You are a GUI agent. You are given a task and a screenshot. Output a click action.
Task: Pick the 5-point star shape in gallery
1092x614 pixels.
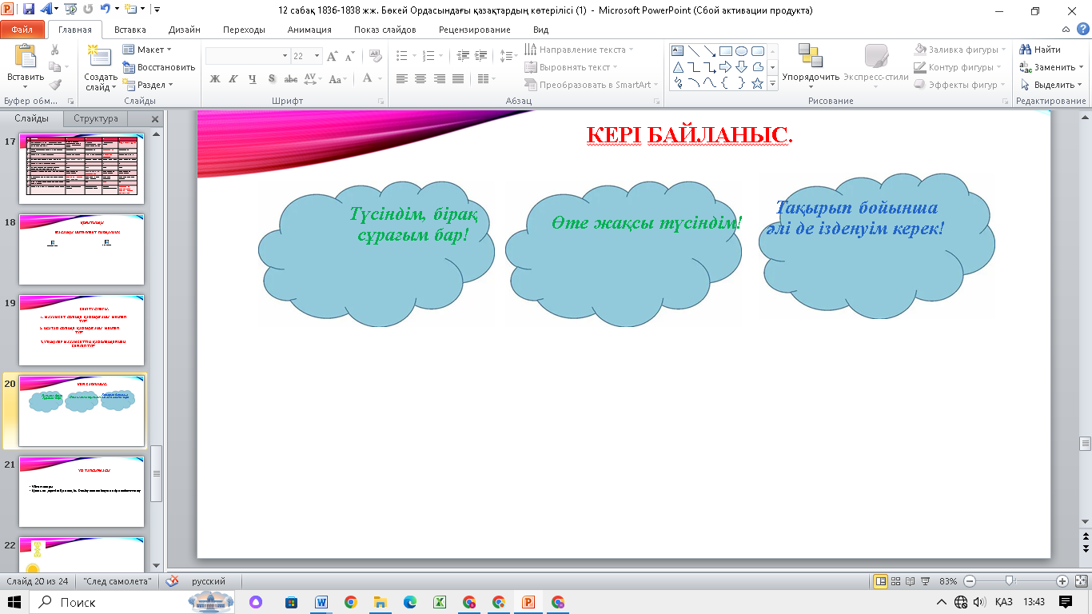[x=757, y=83]
